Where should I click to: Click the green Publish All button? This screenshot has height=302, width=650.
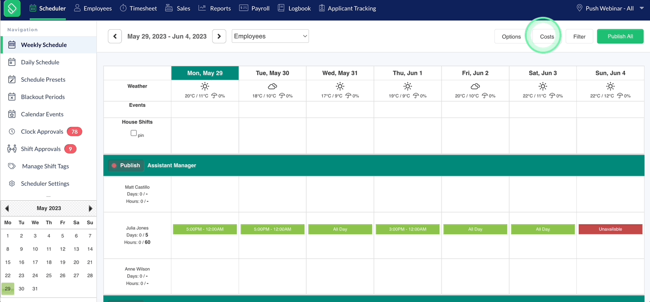[620, 36]
